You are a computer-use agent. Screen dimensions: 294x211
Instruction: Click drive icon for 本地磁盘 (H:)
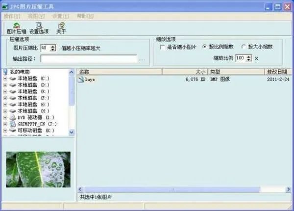pos(13,111)
